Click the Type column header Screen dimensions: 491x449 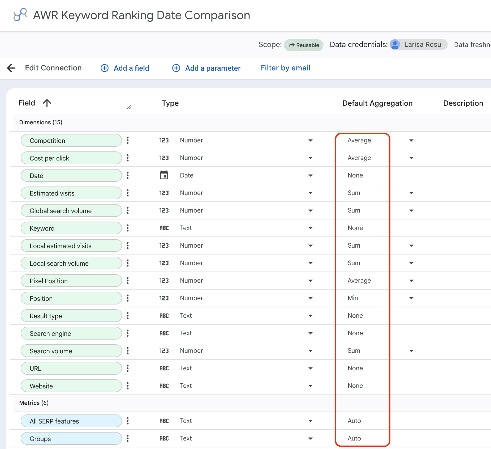170,103
